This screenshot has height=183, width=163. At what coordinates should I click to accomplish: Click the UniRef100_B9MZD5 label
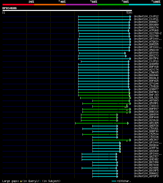point(146,44)
